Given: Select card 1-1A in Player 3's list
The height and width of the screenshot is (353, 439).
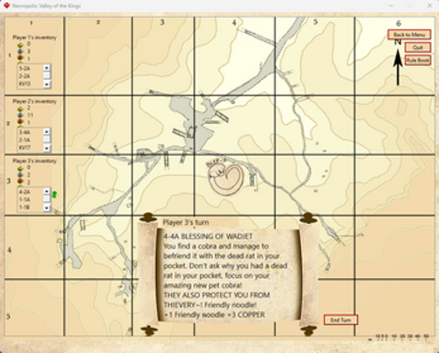Looking at the screenshot, I should 30,199.
